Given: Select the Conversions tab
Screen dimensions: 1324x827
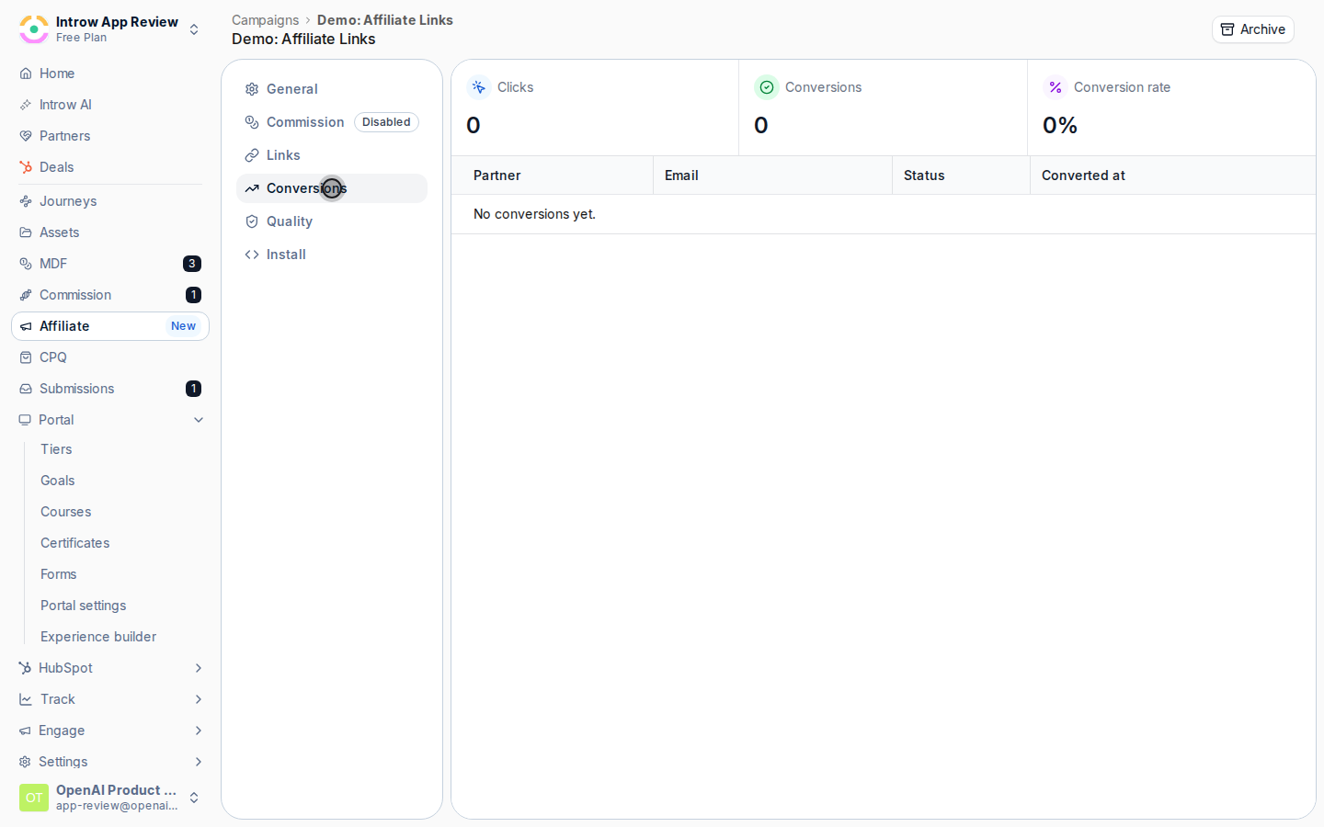Looking at the screenshot, I should point(332,188).
